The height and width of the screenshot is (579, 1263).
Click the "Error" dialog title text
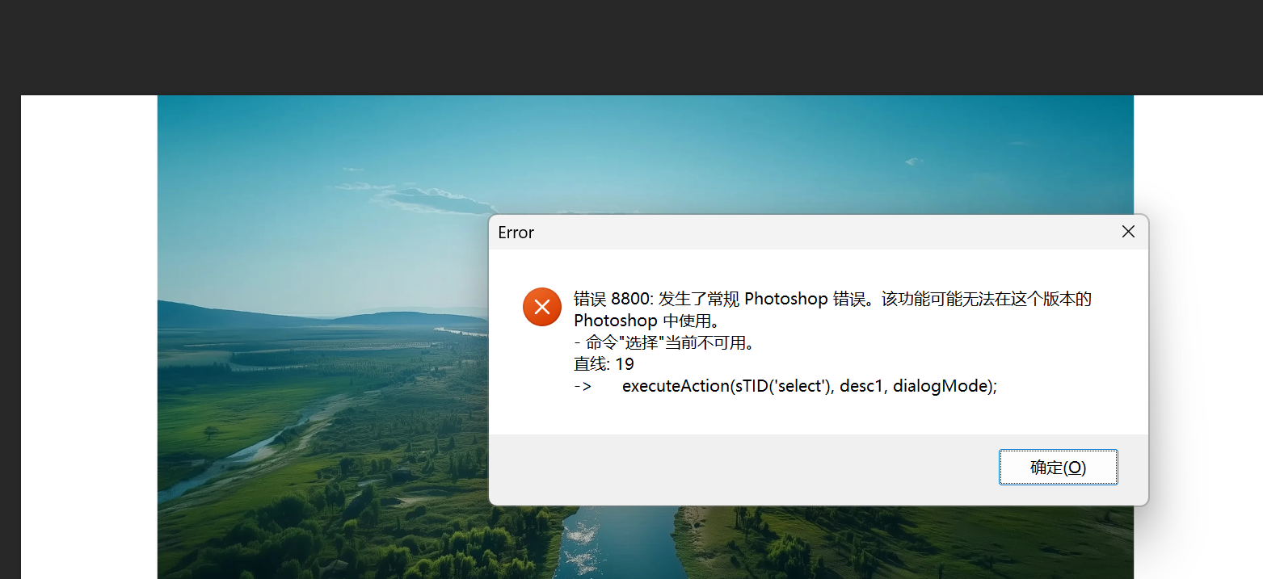pos(516,233)
